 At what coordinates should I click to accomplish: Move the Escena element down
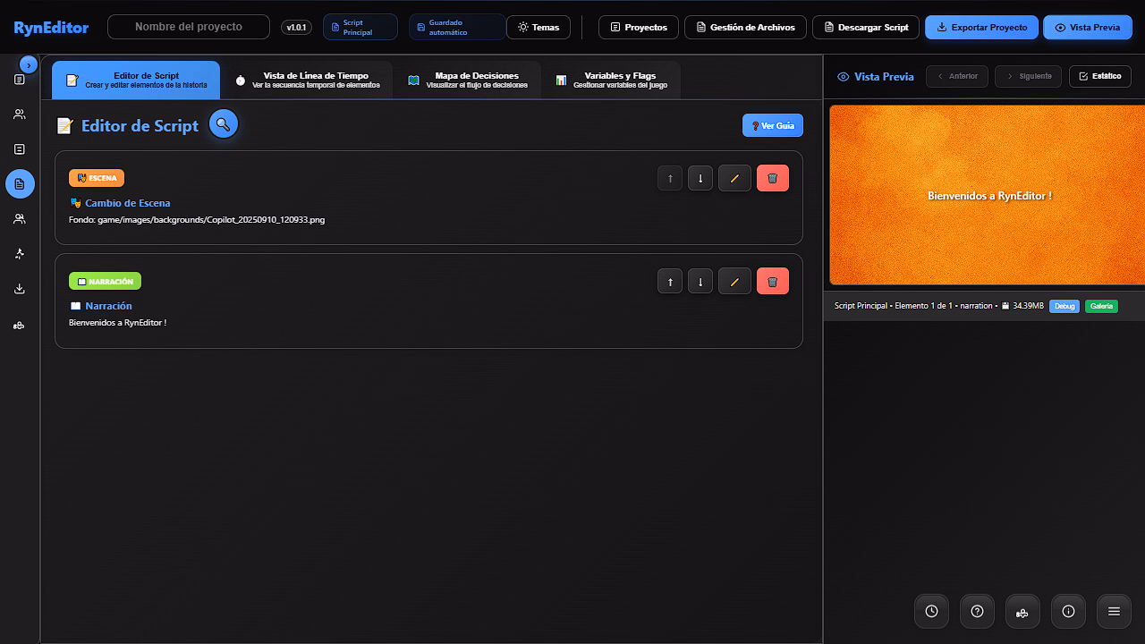pyautogui.click(x=700, y=178)
